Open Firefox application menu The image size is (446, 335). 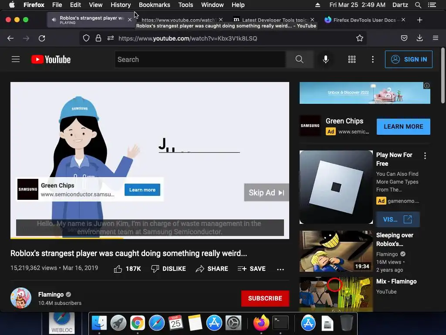coord(436,38)
